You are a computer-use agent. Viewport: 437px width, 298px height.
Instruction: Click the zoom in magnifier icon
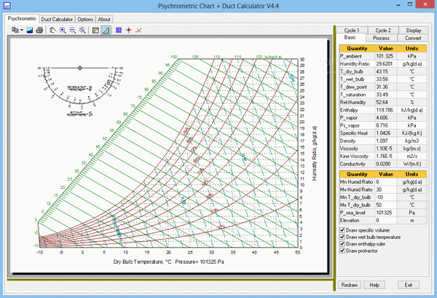pos(63,31)
